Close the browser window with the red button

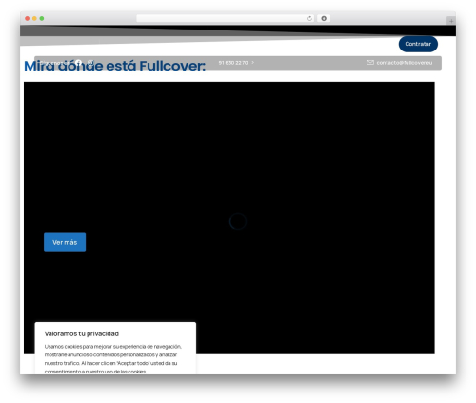[x=28, y=18]
